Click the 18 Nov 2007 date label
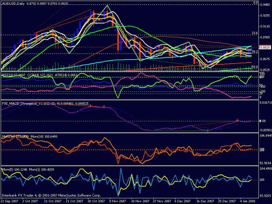Viewport: 272px width, 204px height. point(140,201)
